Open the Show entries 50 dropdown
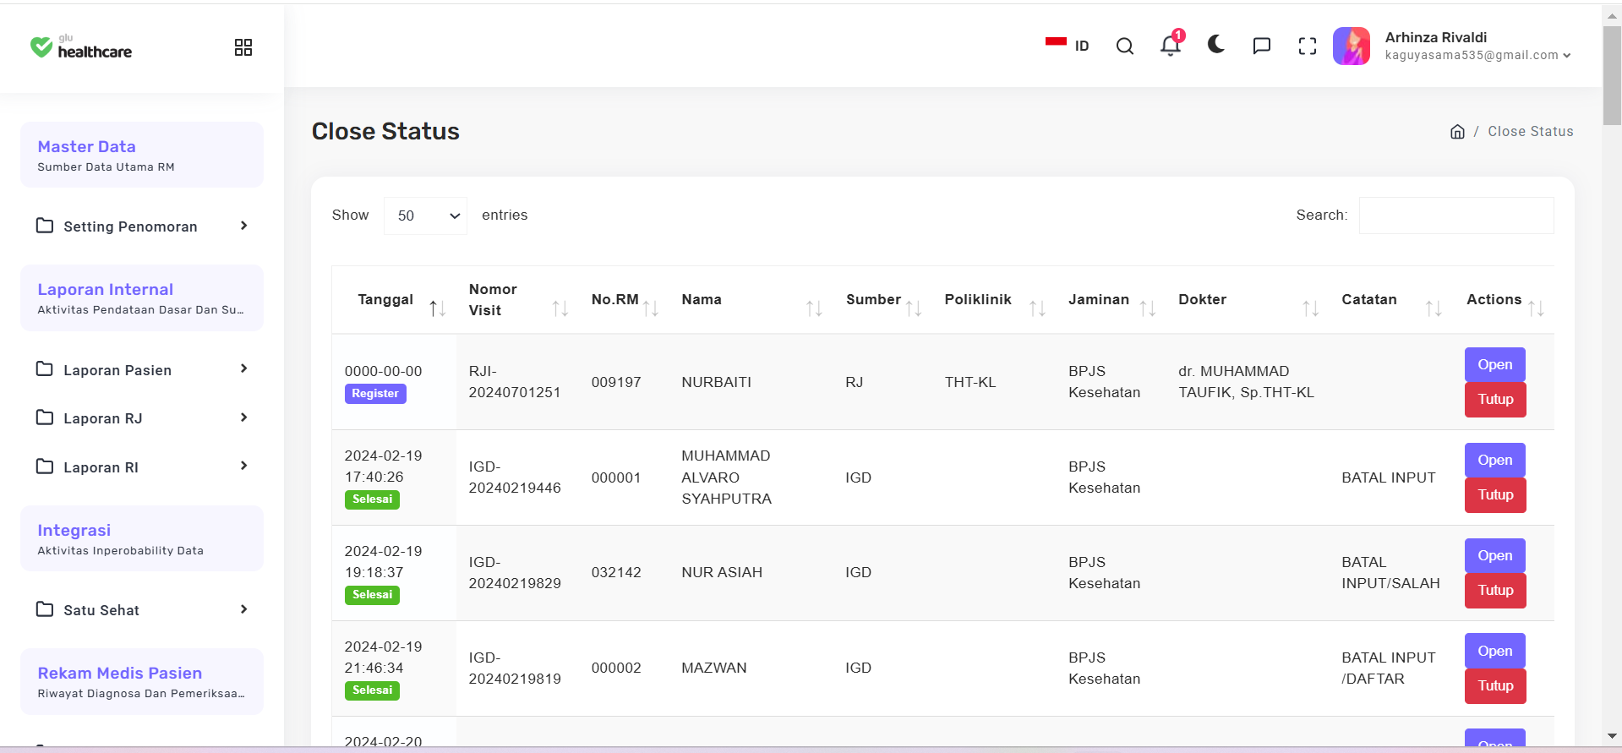1622x753 pixels. (x=425, y=216)
